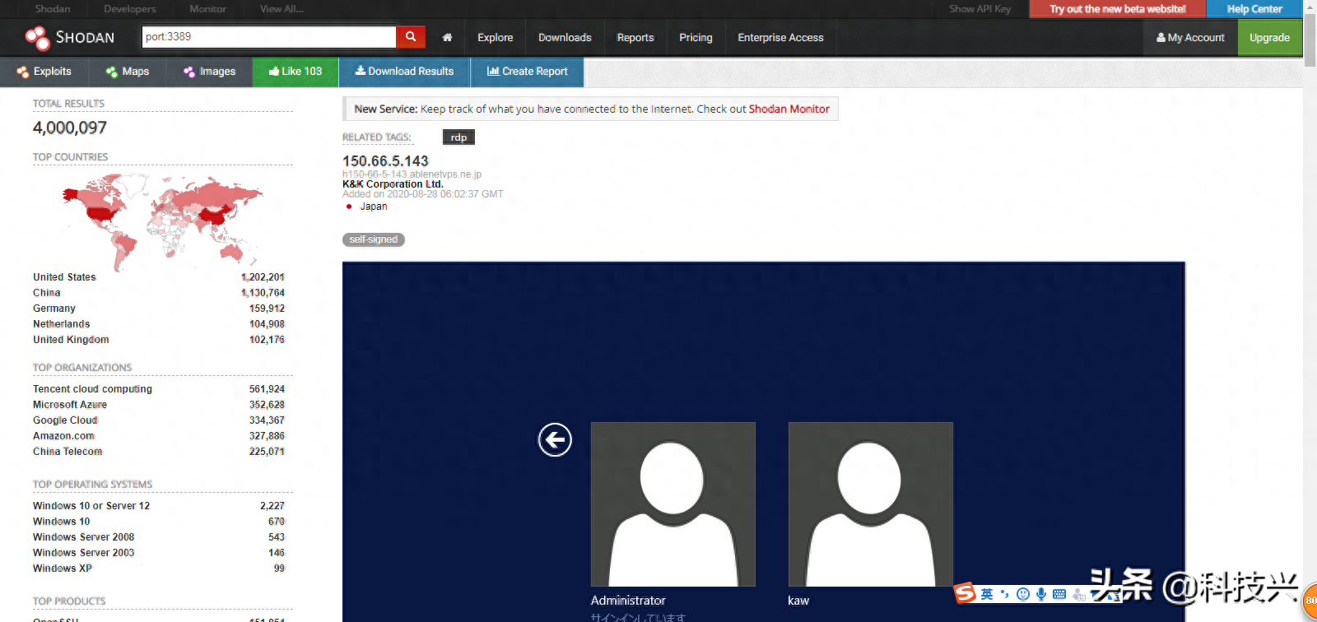This screenshot has height=622, width=1317.
Task: Filter by Windows 10 or Server 12
Action: pos(91,506)
